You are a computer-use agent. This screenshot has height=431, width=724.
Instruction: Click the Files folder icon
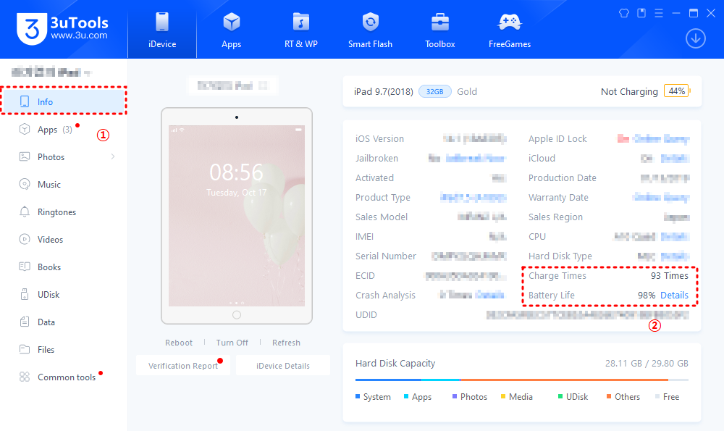tap(25, 349)
